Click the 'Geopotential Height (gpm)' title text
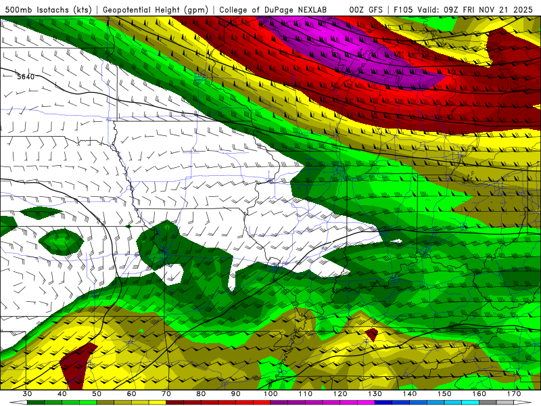 (156, 9)
